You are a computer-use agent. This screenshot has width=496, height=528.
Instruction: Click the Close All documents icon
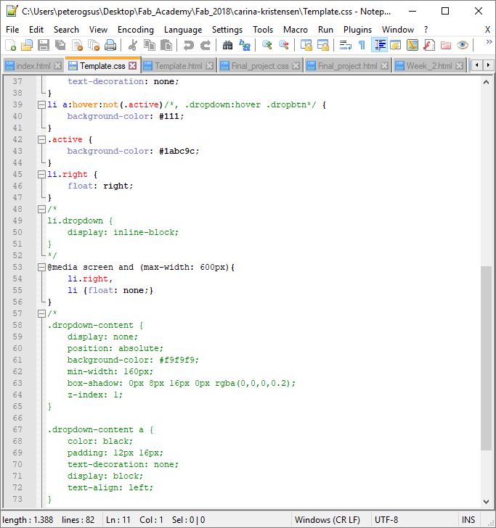click(94, 45)
